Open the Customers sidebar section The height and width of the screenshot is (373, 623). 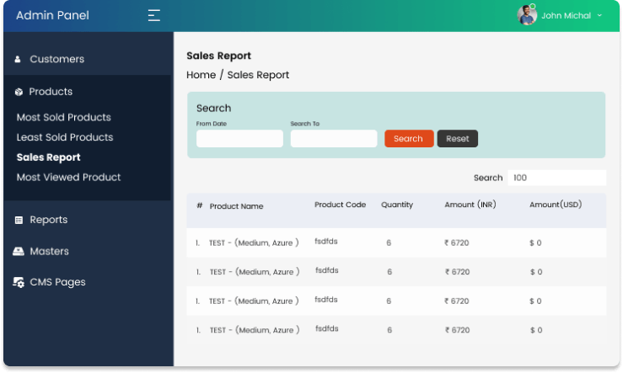(x=56, y=59)
